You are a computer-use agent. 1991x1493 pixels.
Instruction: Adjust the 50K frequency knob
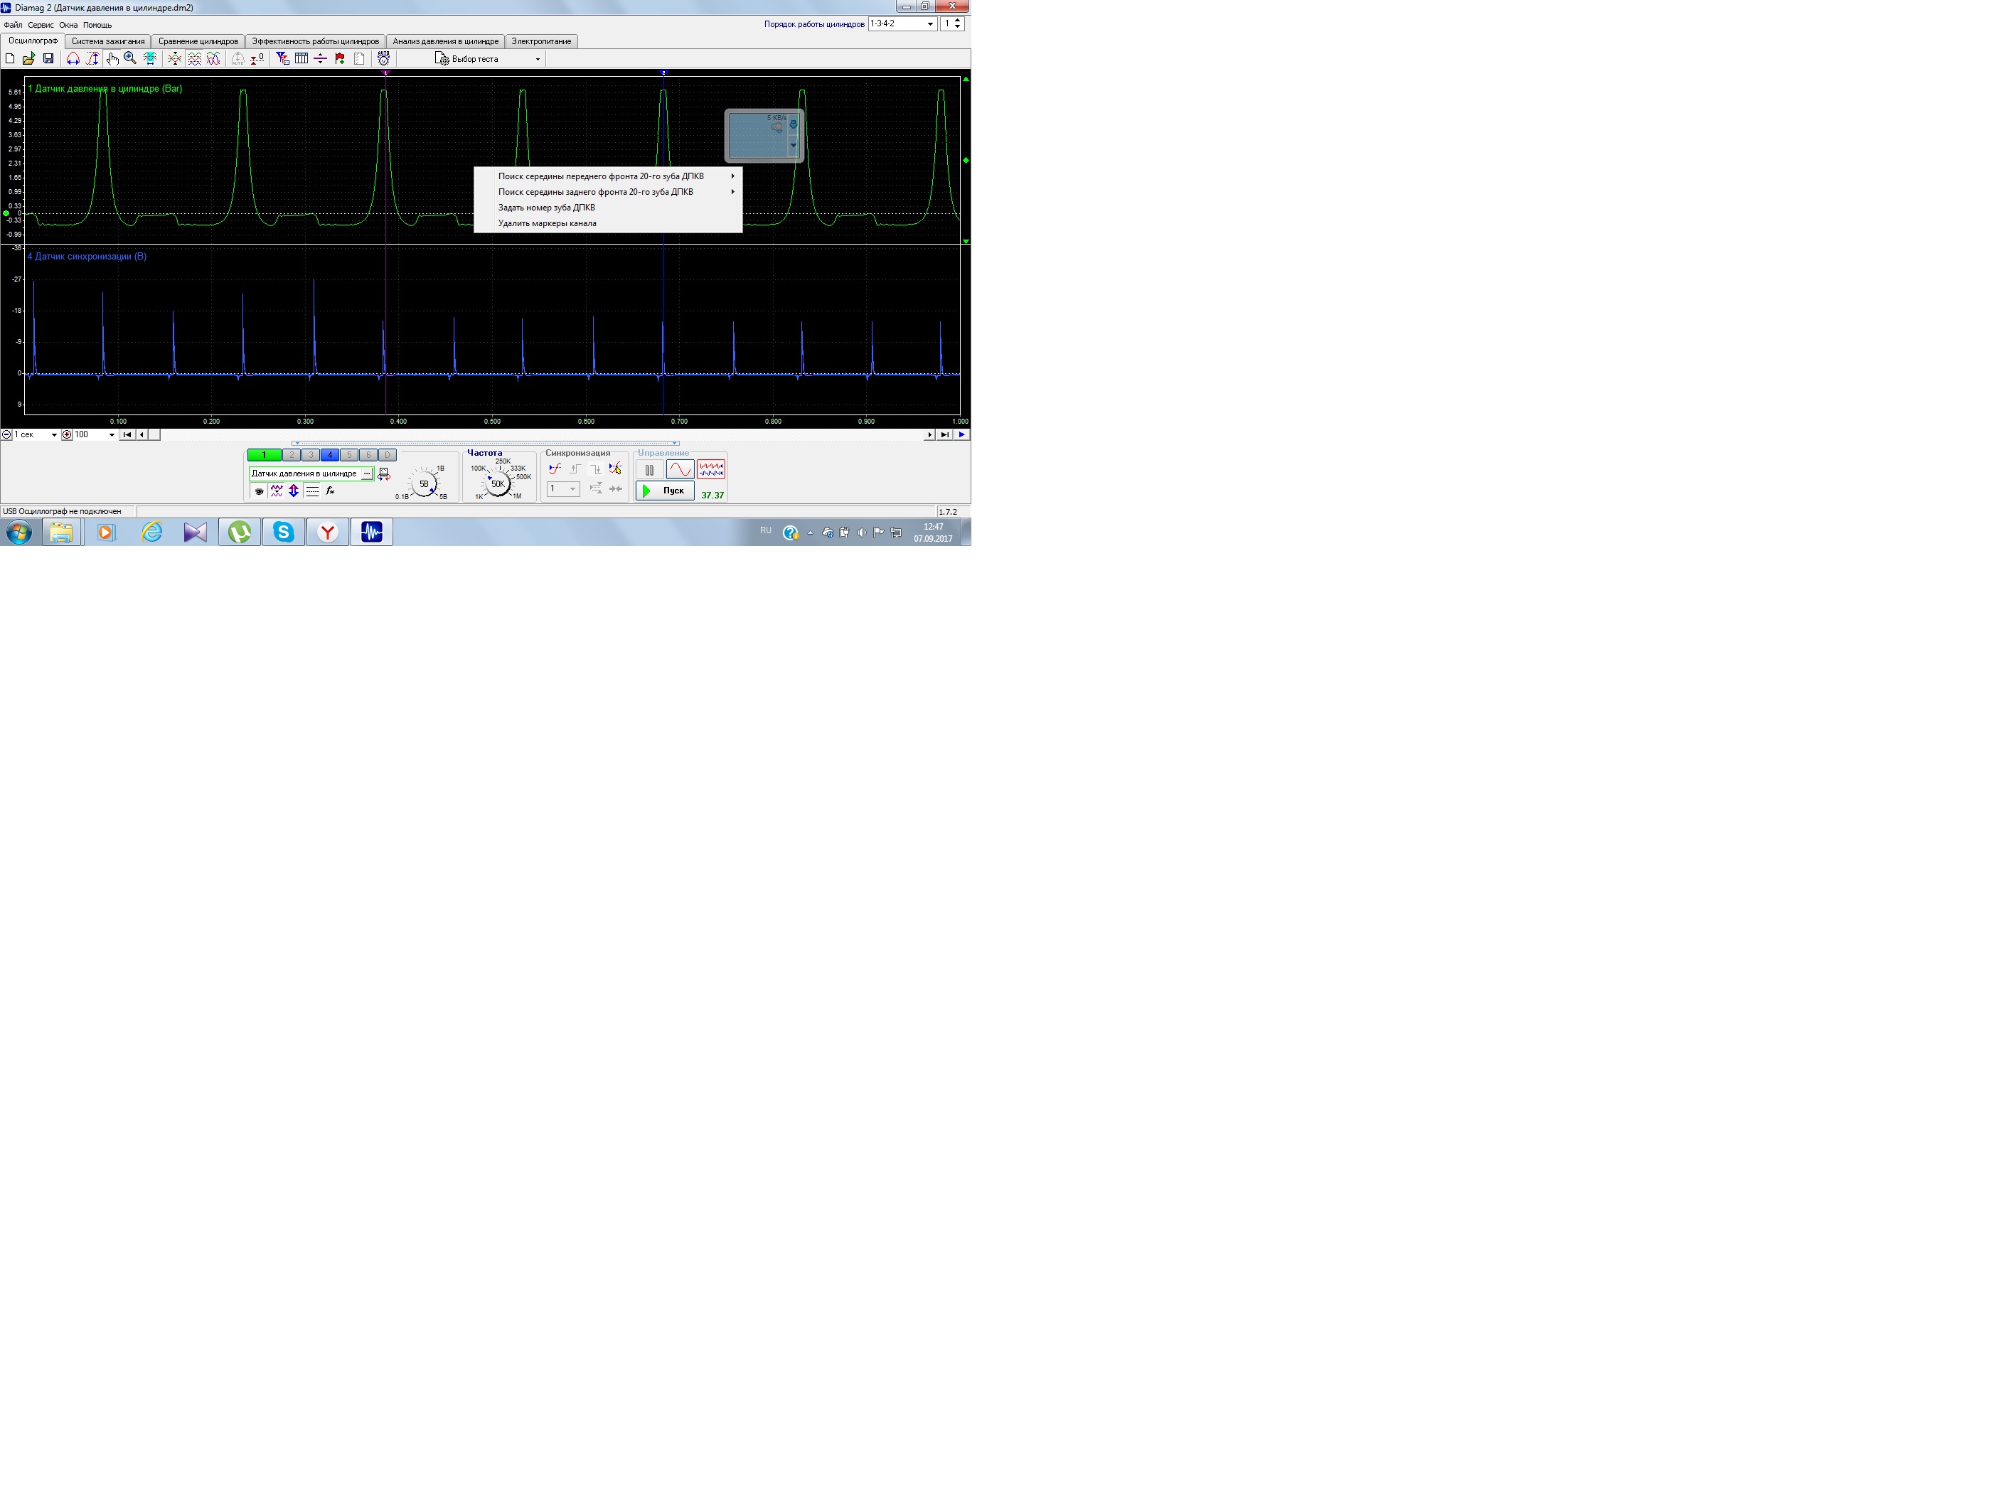coord(498,484)
